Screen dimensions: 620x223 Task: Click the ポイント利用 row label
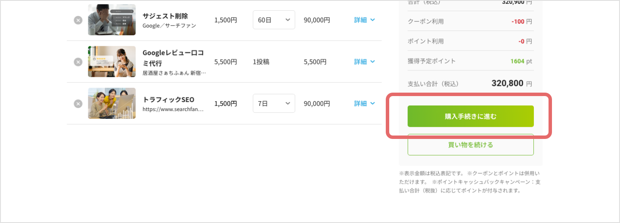point(425,42)
